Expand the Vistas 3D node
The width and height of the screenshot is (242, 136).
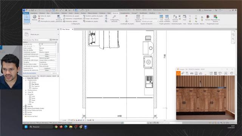click(x=26, y=92)
